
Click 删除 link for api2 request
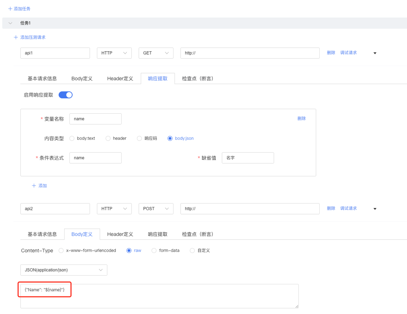(331, 209)
